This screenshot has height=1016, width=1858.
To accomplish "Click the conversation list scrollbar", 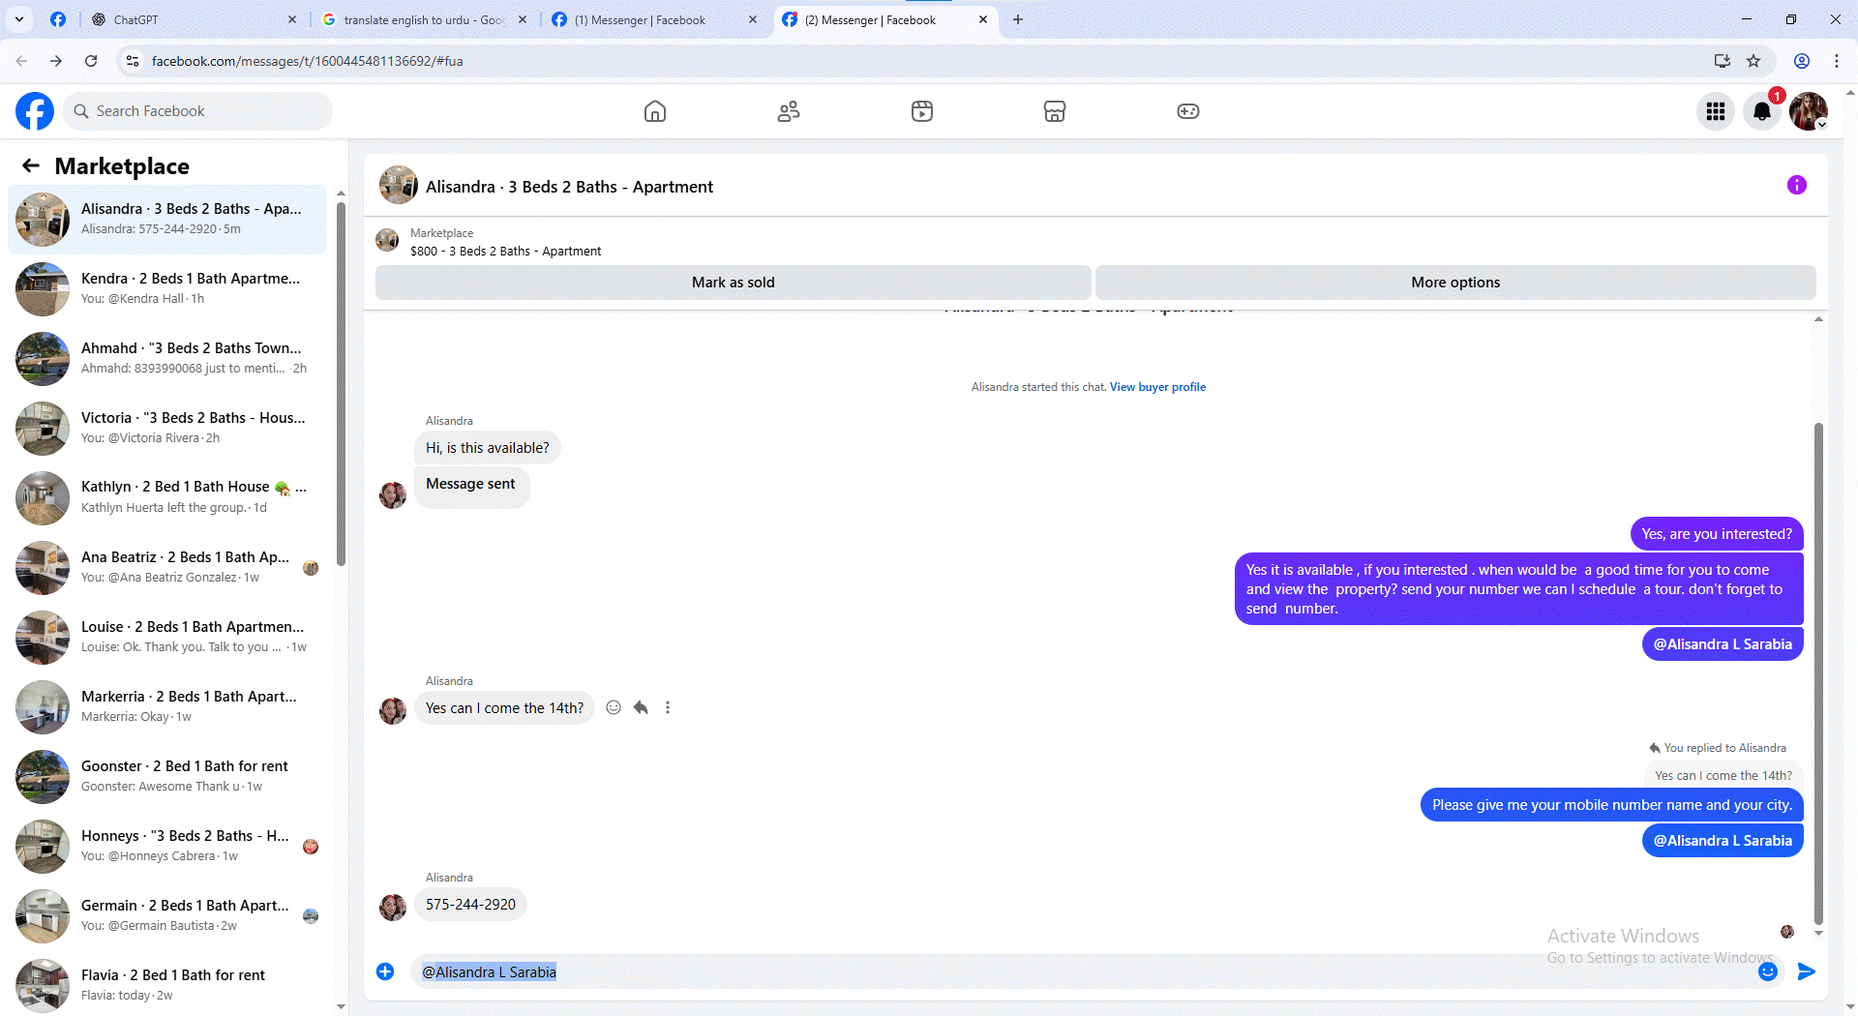I will click(x=341, y=382).
